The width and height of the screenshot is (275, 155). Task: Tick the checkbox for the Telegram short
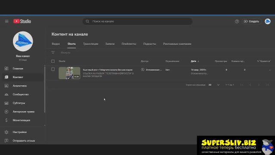[x=53, y=69]
